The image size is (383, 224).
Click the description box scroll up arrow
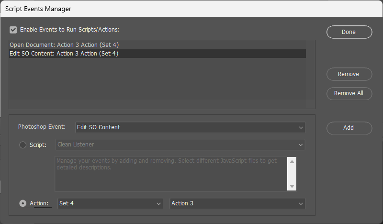coord(292,161)
